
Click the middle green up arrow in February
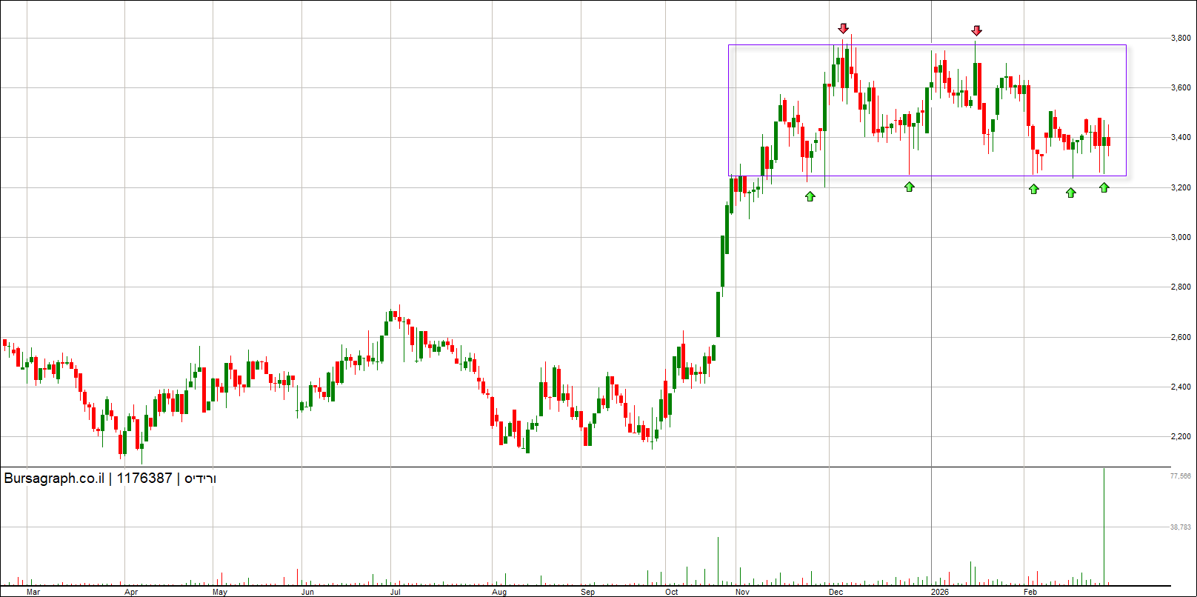click(x=1071, y=193)
